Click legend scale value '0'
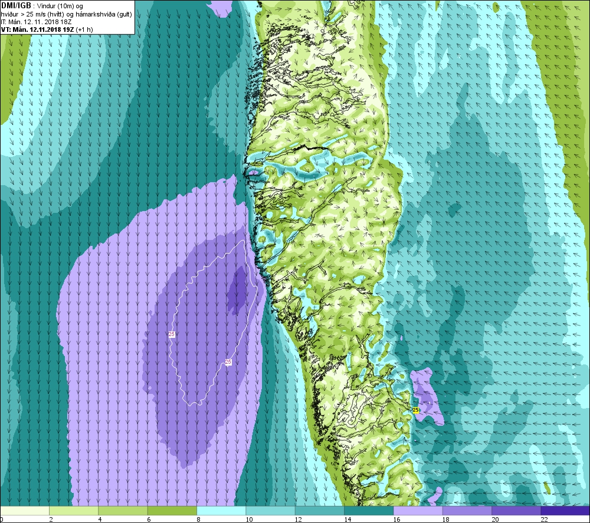The height and width of the screenshot is (523, 590). [x=2, y=519]
